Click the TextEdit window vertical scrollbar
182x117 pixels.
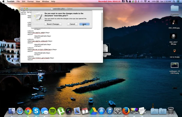pos(102,27)
